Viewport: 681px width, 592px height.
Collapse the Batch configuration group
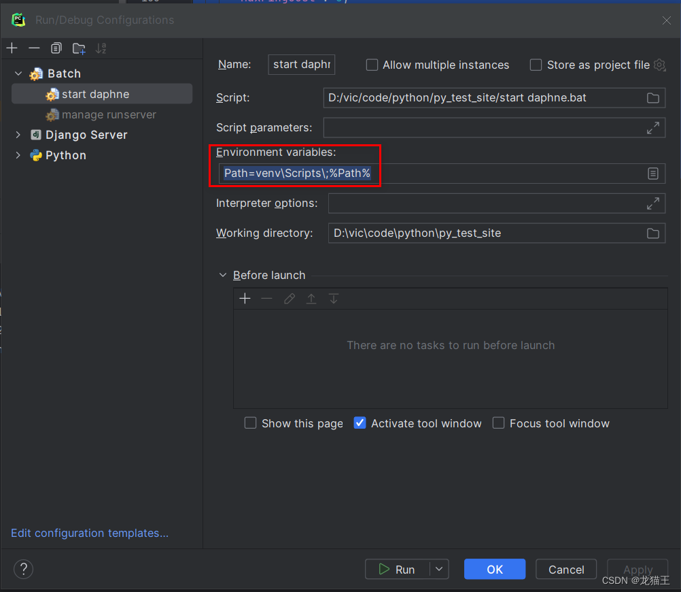click(18, 73)
